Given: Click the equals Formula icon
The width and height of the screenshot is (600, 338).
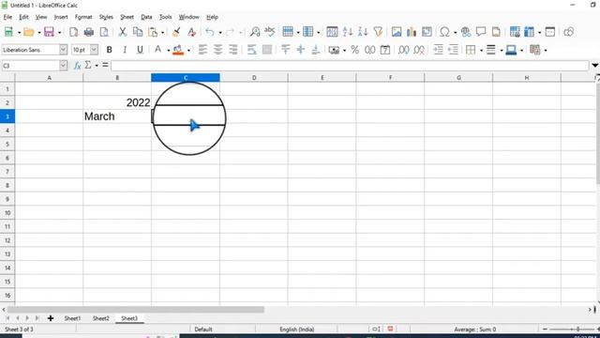Looking at the screenshot, I should [x=105, y=66].
